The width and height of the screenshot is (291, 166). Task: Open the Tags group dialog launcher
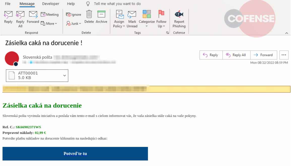(167, 33)
